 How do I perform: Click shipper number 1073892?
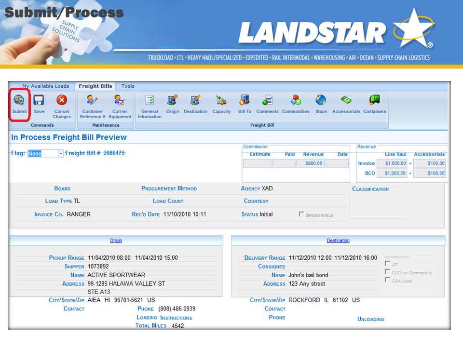pyautogui.click(x=98, y=267)
